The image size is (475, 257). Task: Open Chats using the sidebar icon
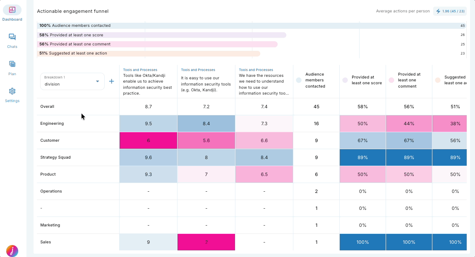click(12, 39)
